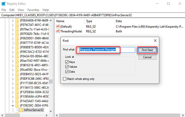Click the folder icon of {F1425A67-1545-44A2 key
Screen dimensions: 185x117
tap(17, 101)
